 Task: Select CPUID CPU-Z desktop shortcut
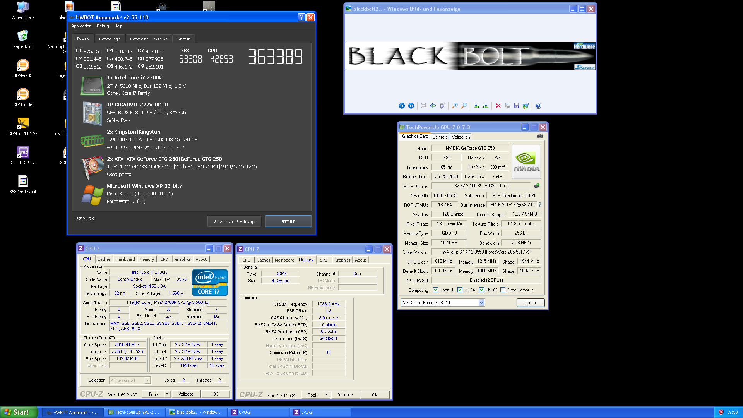[x=23, y=155]
